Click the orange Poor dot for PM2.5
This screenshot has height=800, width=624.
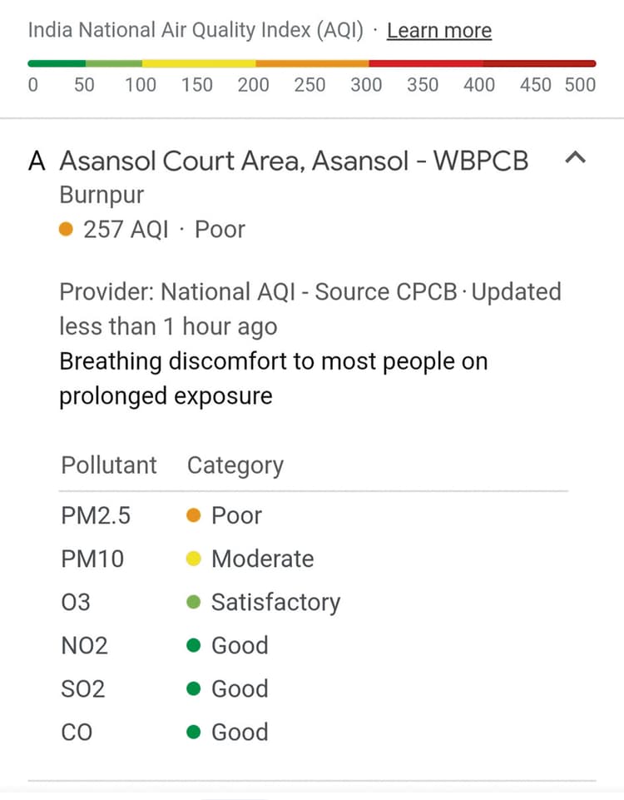click(x=194, y=515)
